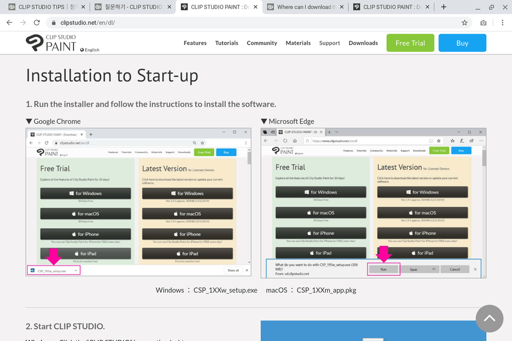Open the Community menu
Screen dimensions: 512x341
point(262,43)
